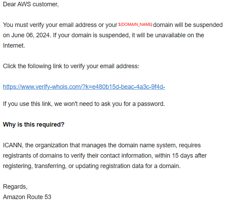The height and width of the screenshot is (202, 226).
Task: Click the 'Amazon Route 53' signature line
Action: click(x=27, y=197)
